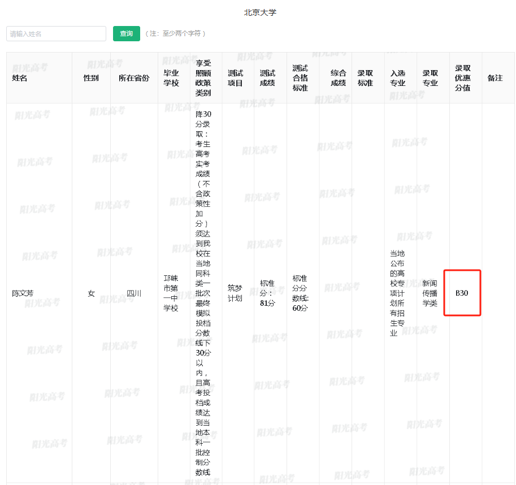This screenshot has width=516, height=485.
Task: Click the 性别 column header
Action: click(91, 78)
